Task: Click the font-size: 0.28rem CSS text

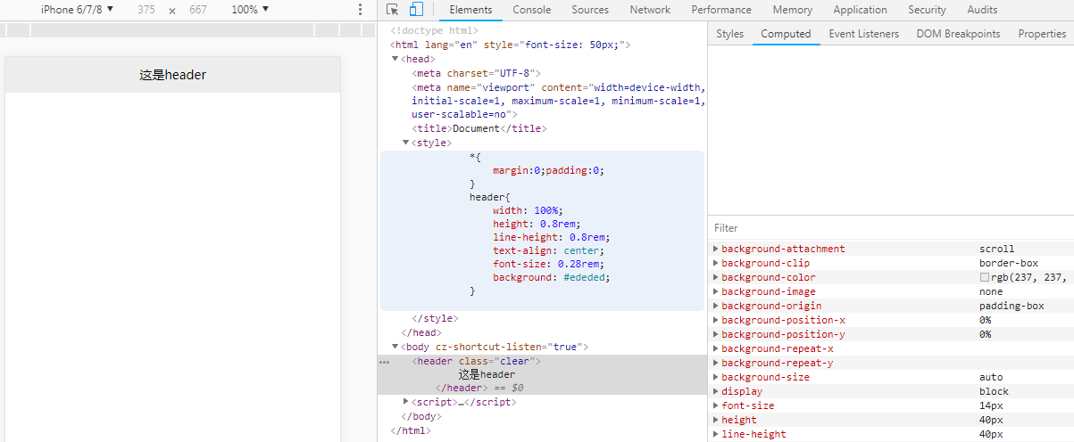Action: 550,264
